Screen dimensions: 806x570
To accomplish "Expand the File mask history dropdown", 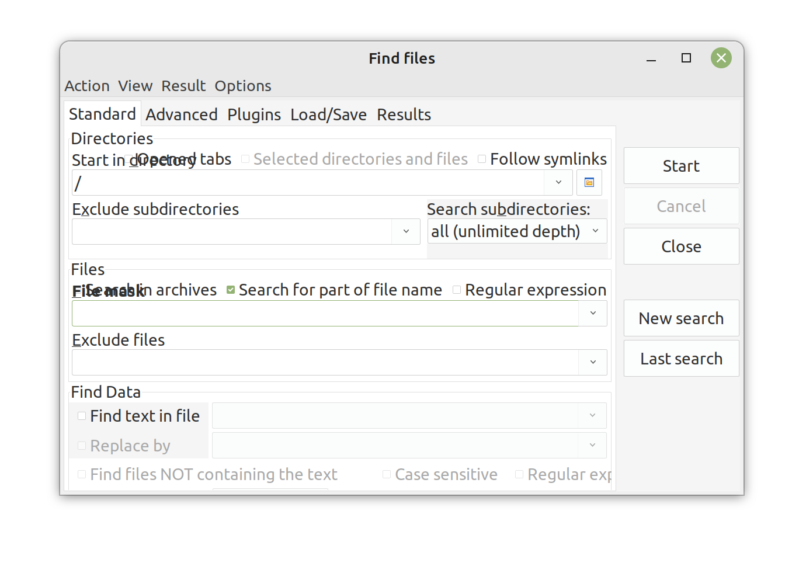I will pyautogui.click(x=593, y=314).
